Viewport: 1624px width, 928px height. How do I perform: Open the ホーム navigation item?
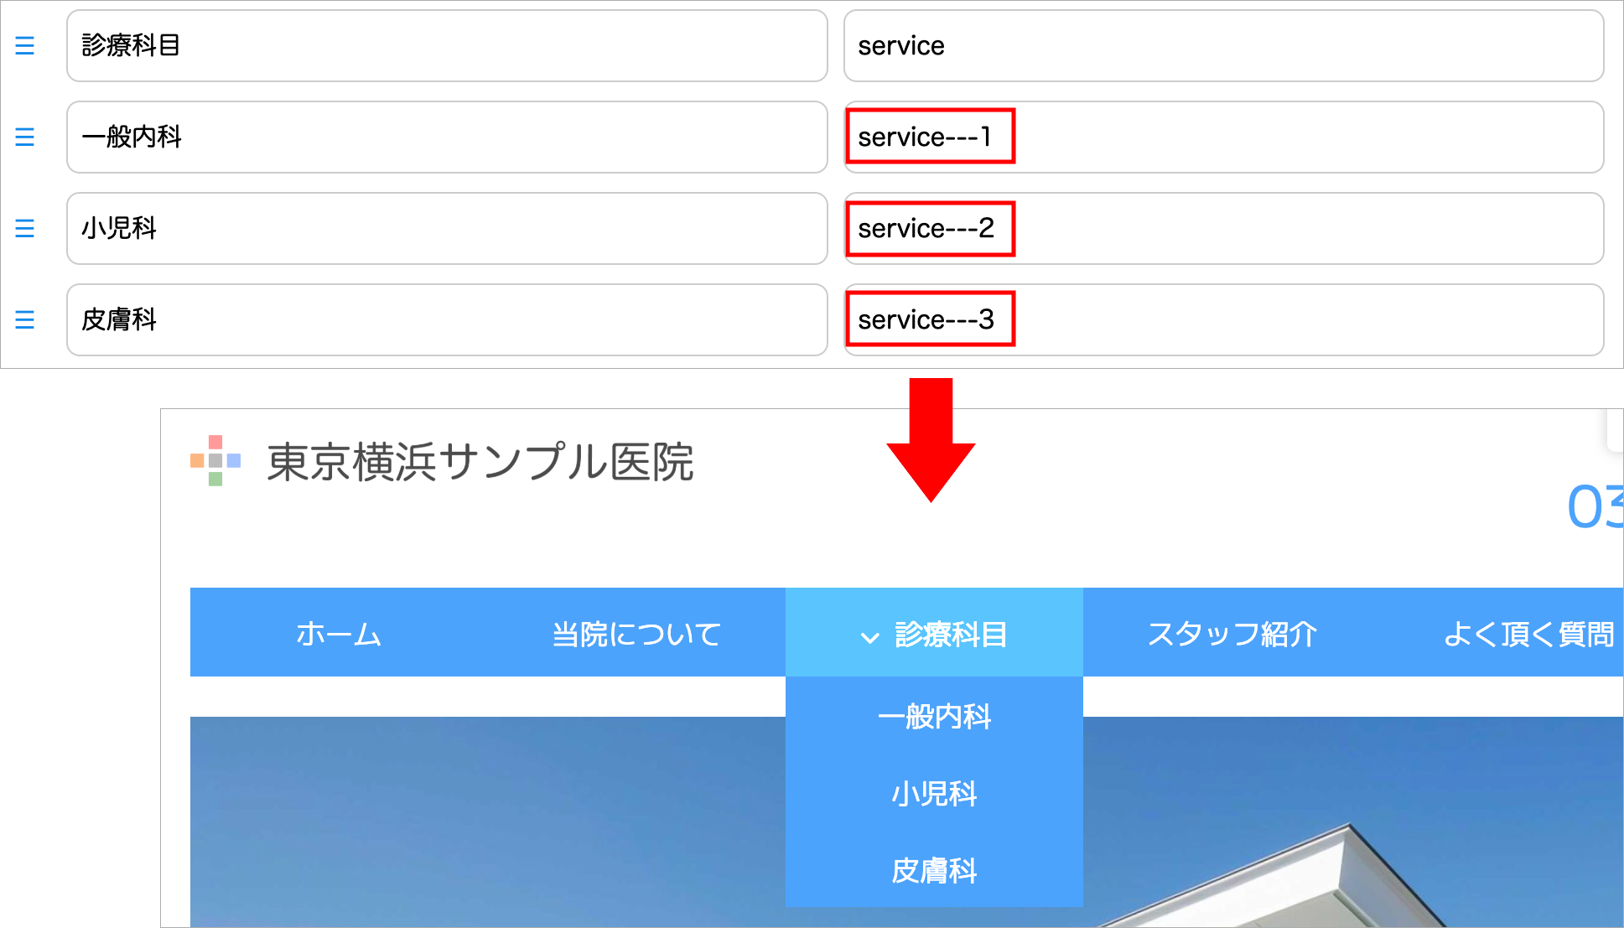(x=339, y=634)
